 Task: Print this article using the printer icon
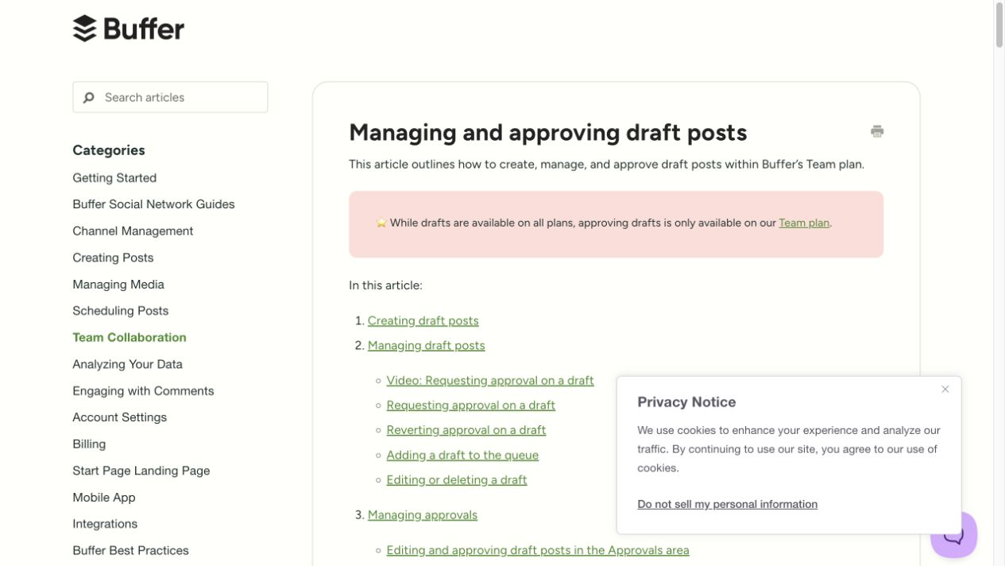pyautogui.click(x=877, y=131)
